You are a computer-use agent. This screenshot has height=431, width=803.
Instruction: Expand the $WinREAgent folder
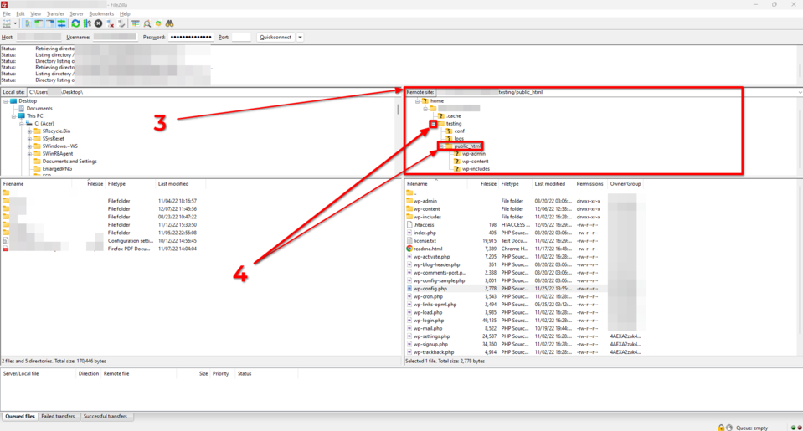point(29,153)
